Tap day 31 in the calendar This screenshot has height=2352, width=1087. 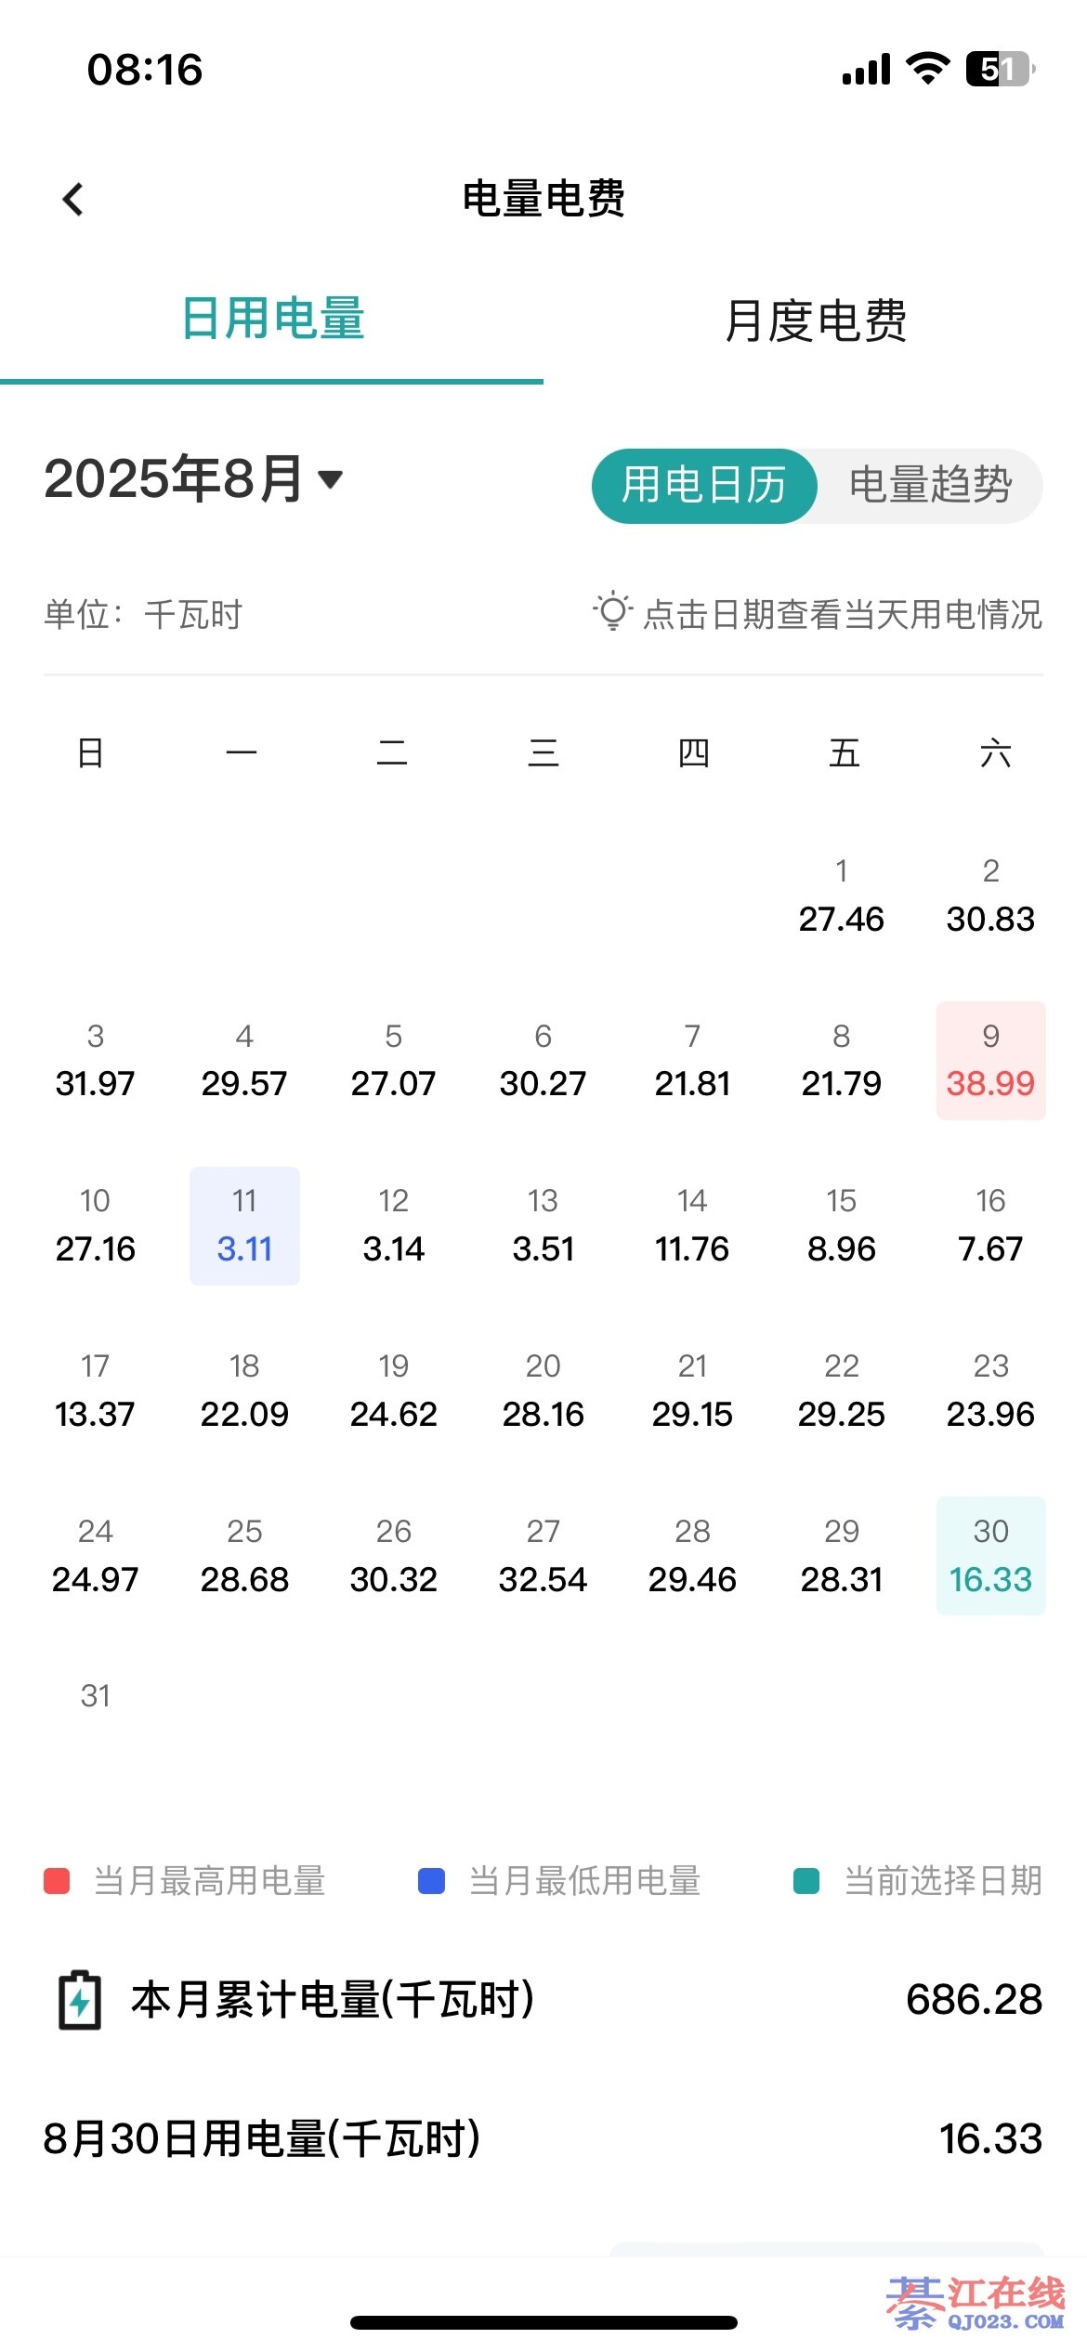click(96, 1696)
